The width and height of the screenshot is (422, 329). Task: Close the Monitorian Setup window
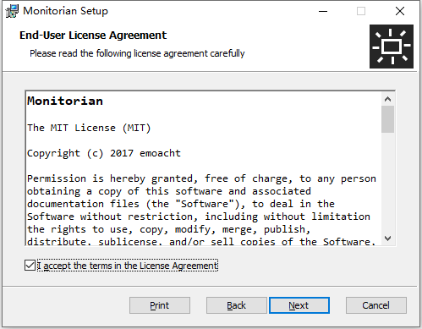pyautogui.click(x=400, y=11)
